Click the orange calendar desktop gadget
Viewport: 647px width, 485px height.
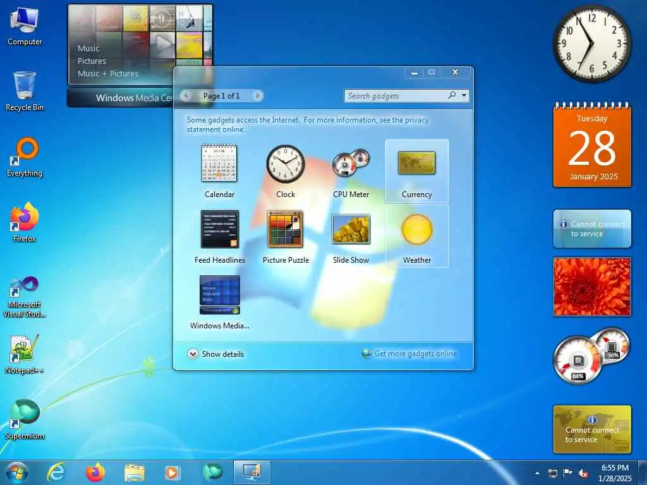pos(592,146)
